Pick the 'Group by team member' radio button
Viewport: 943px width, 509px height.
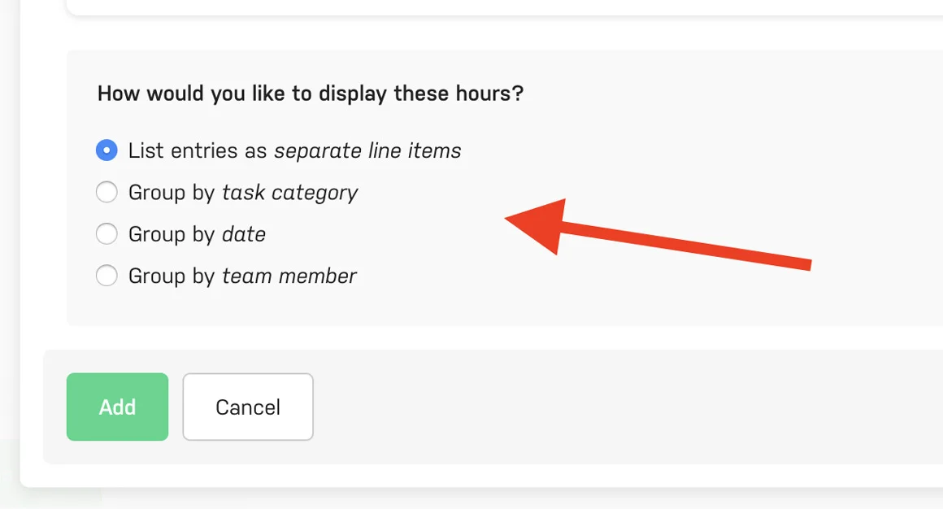[x=106, y=276]
